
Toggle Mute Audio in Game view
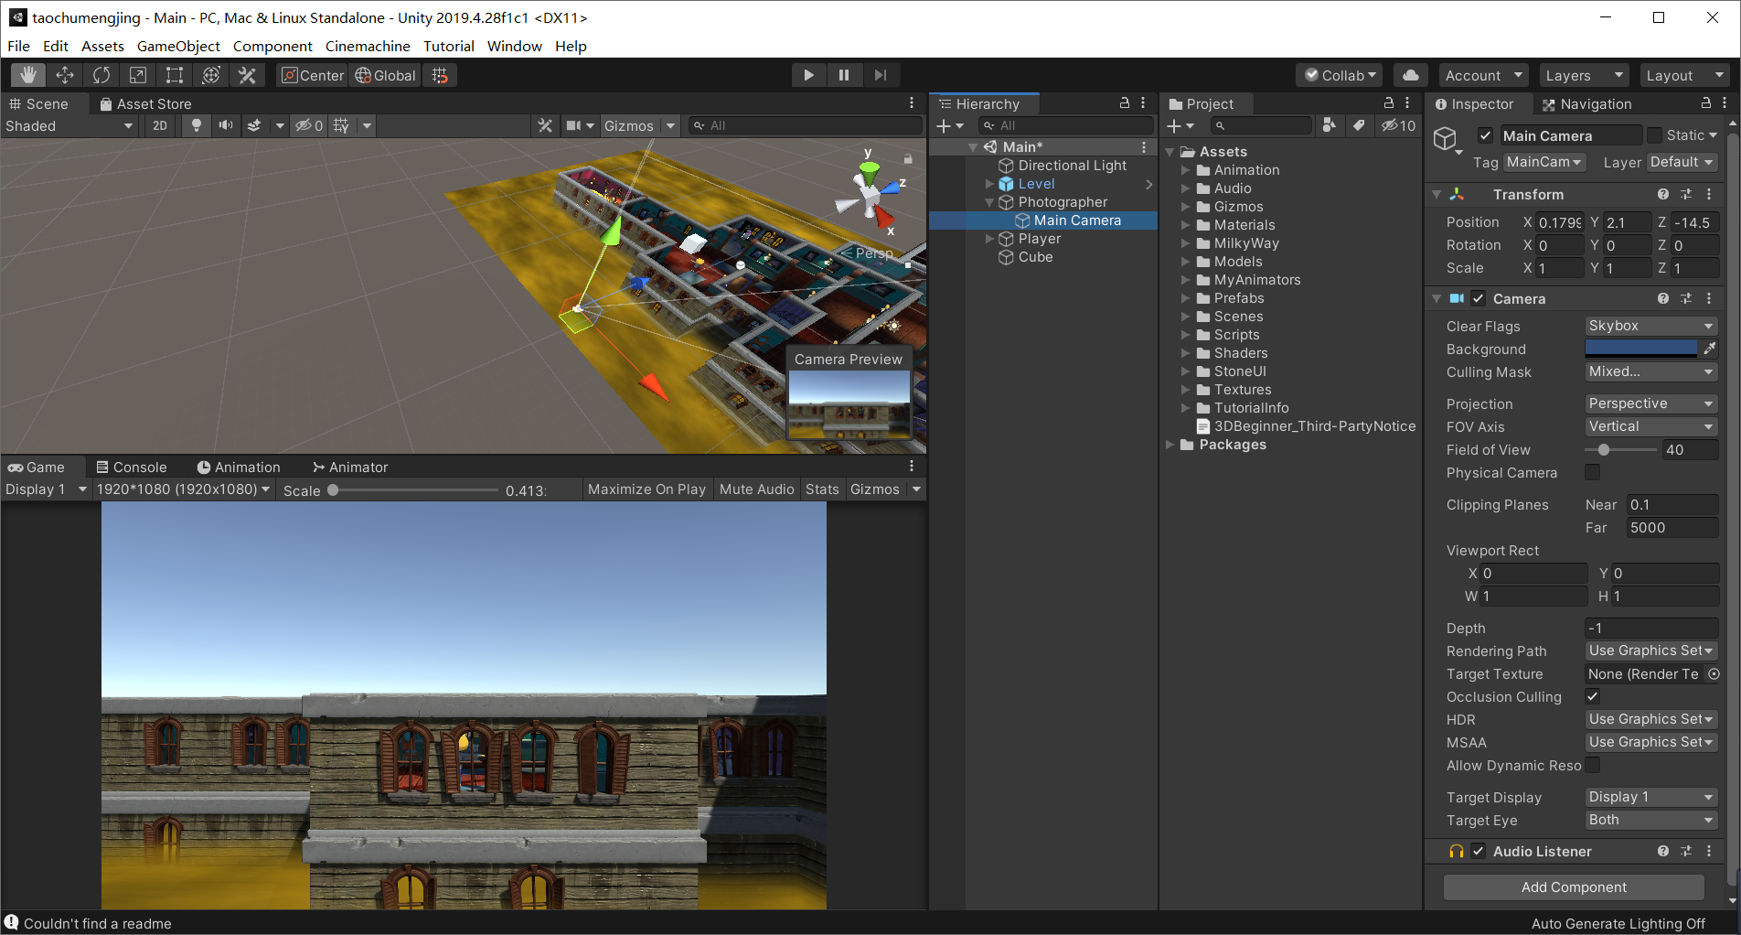click(756, 489)
